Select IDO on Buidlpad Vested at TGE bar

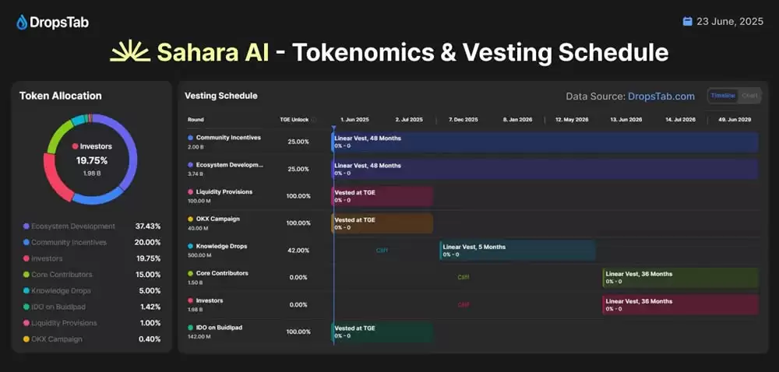pos(382,332)
